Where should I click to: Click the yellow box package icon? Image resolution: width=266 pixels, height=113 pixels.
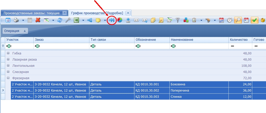click(263, 20)
